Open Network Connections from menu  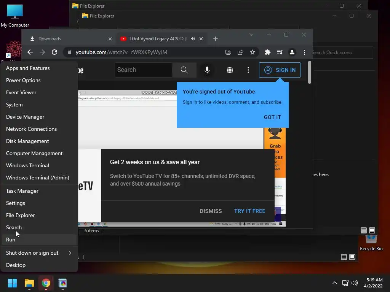[39, 129]
